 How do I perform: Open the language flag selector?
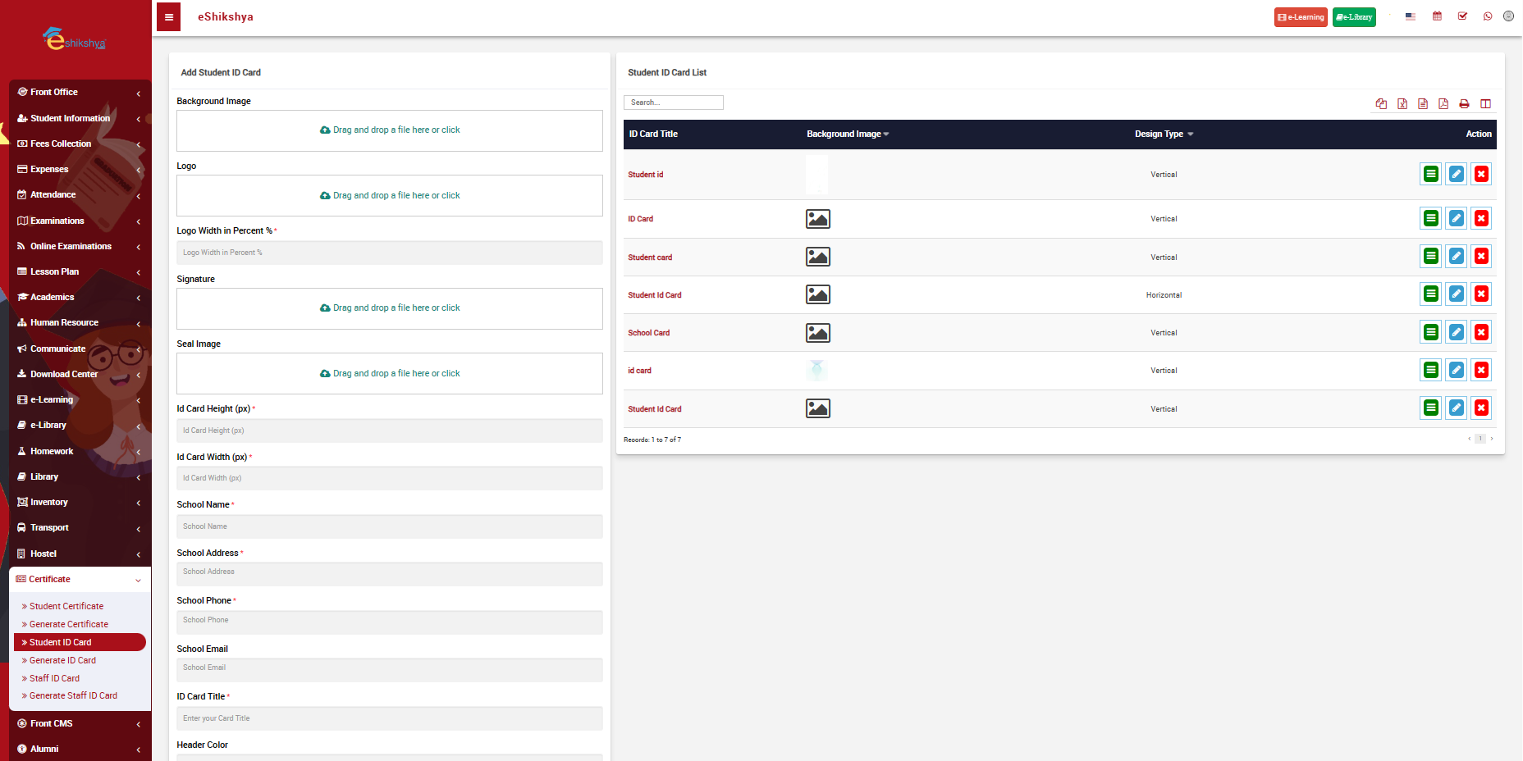(x=1410, y=16)
